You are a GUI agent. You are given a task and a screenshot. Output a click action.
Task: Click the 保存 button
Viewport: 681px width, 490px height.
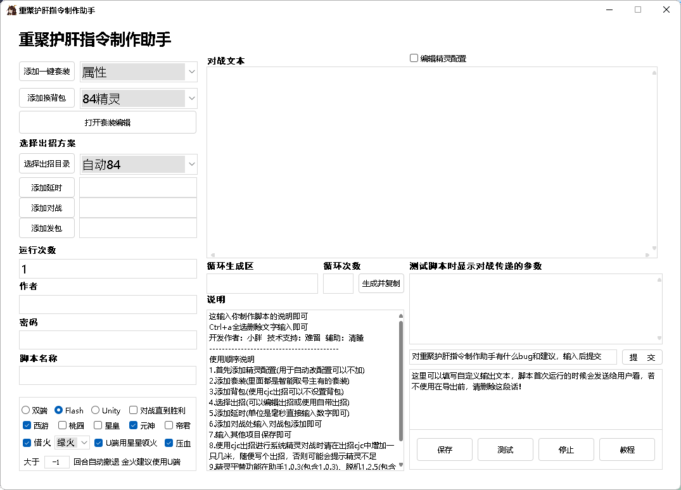[445, 449]
